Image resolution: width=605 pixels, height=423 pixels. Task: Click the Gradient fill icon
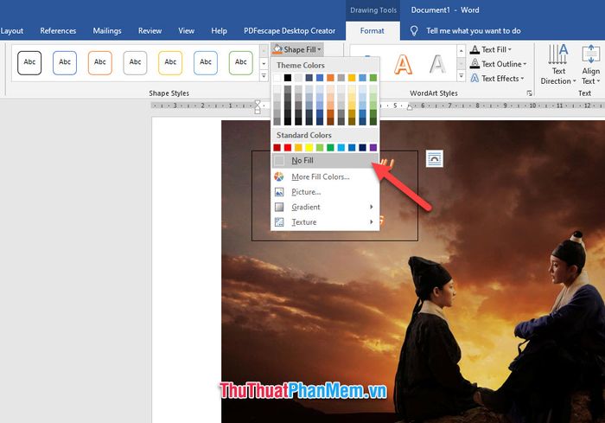point(279,207)
